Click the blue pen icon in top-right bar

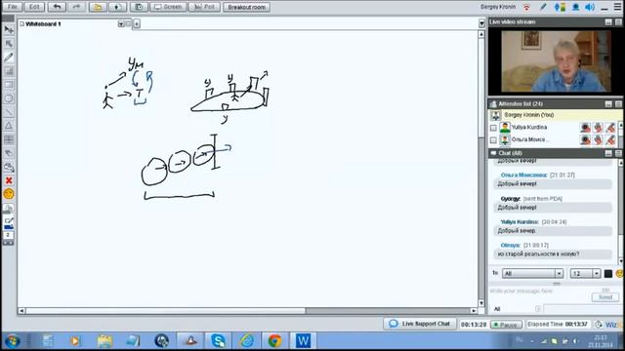(x=543, y=7)
